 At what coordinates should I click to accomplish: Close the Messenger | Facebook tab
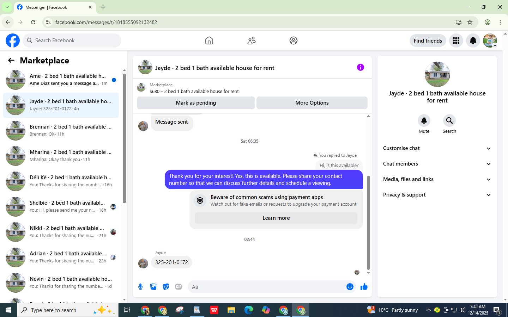click(x=90, y=7)
